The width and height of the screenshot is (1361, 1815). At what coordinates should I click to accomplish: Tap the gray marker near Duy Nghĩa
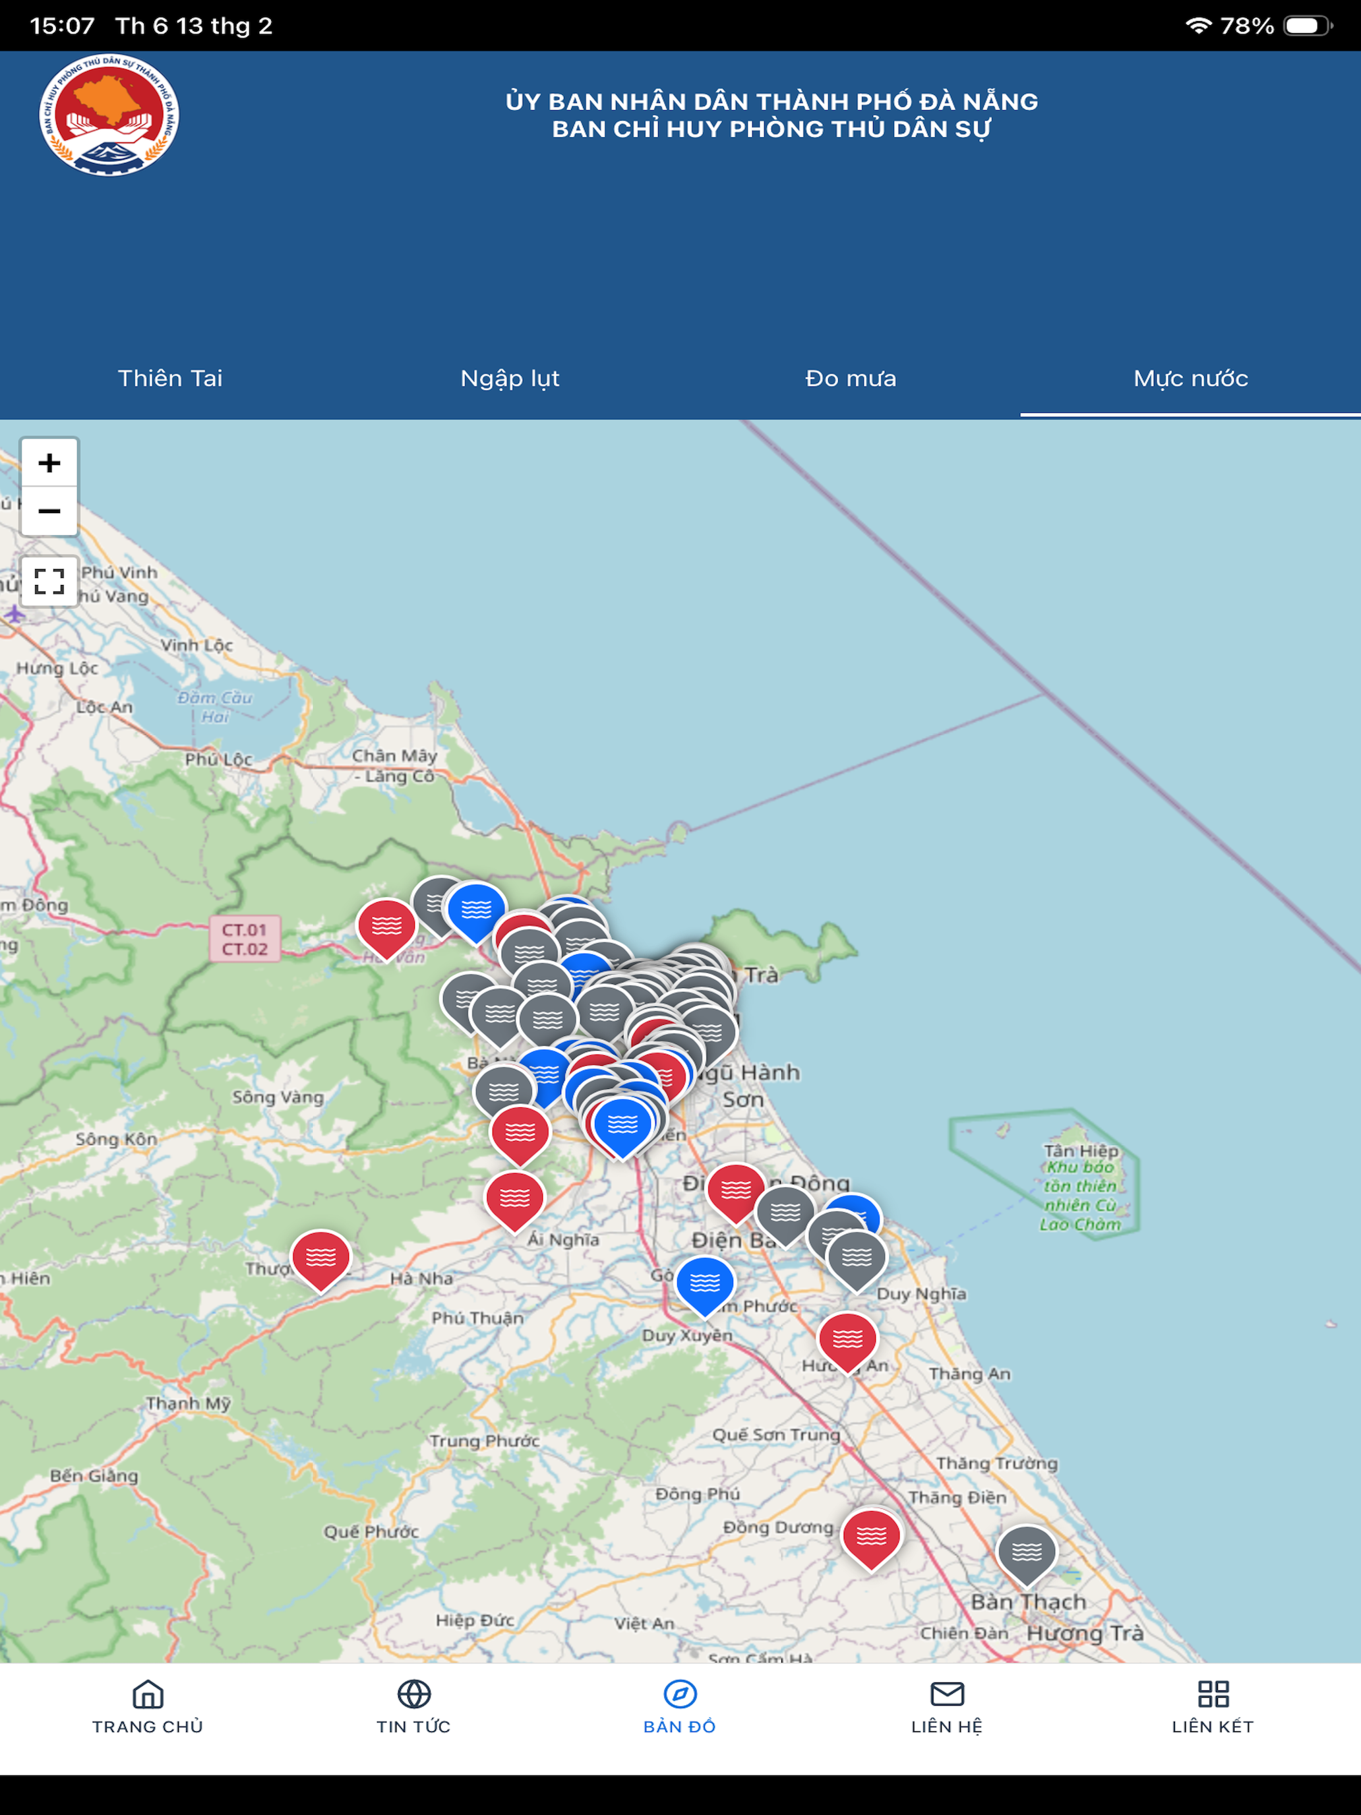(x=857, y=1261)
